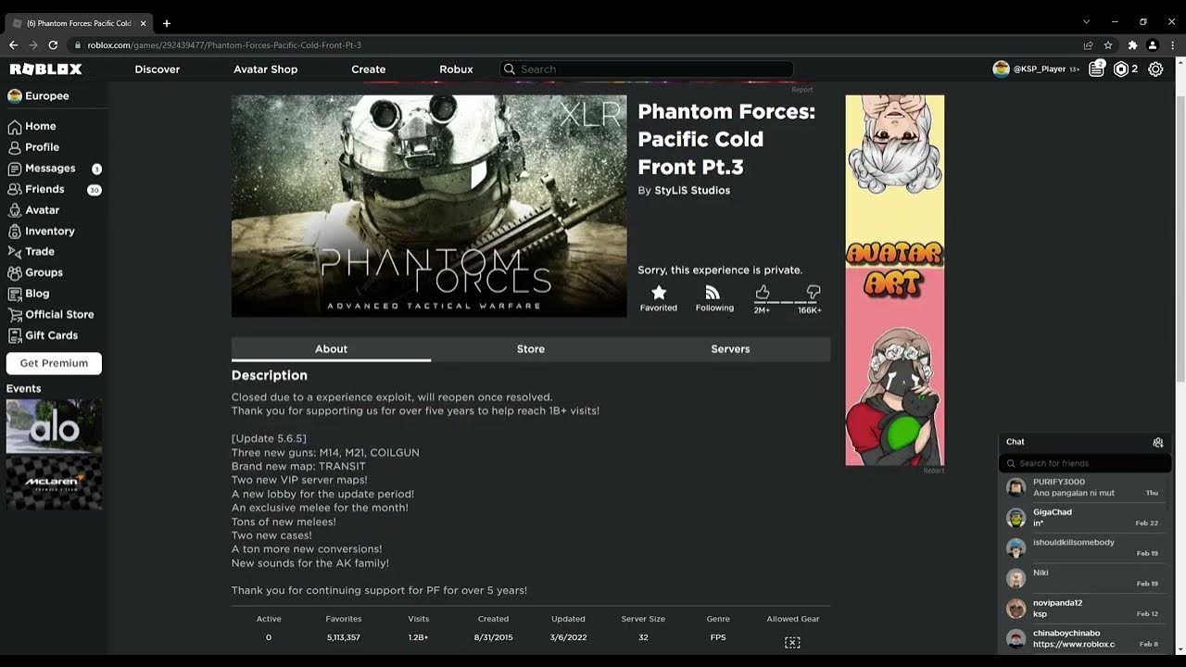The width and height of the screenshot is (1186, 667).
Task: Open Trade in the sidebar
Action: [x=31, y=252]
